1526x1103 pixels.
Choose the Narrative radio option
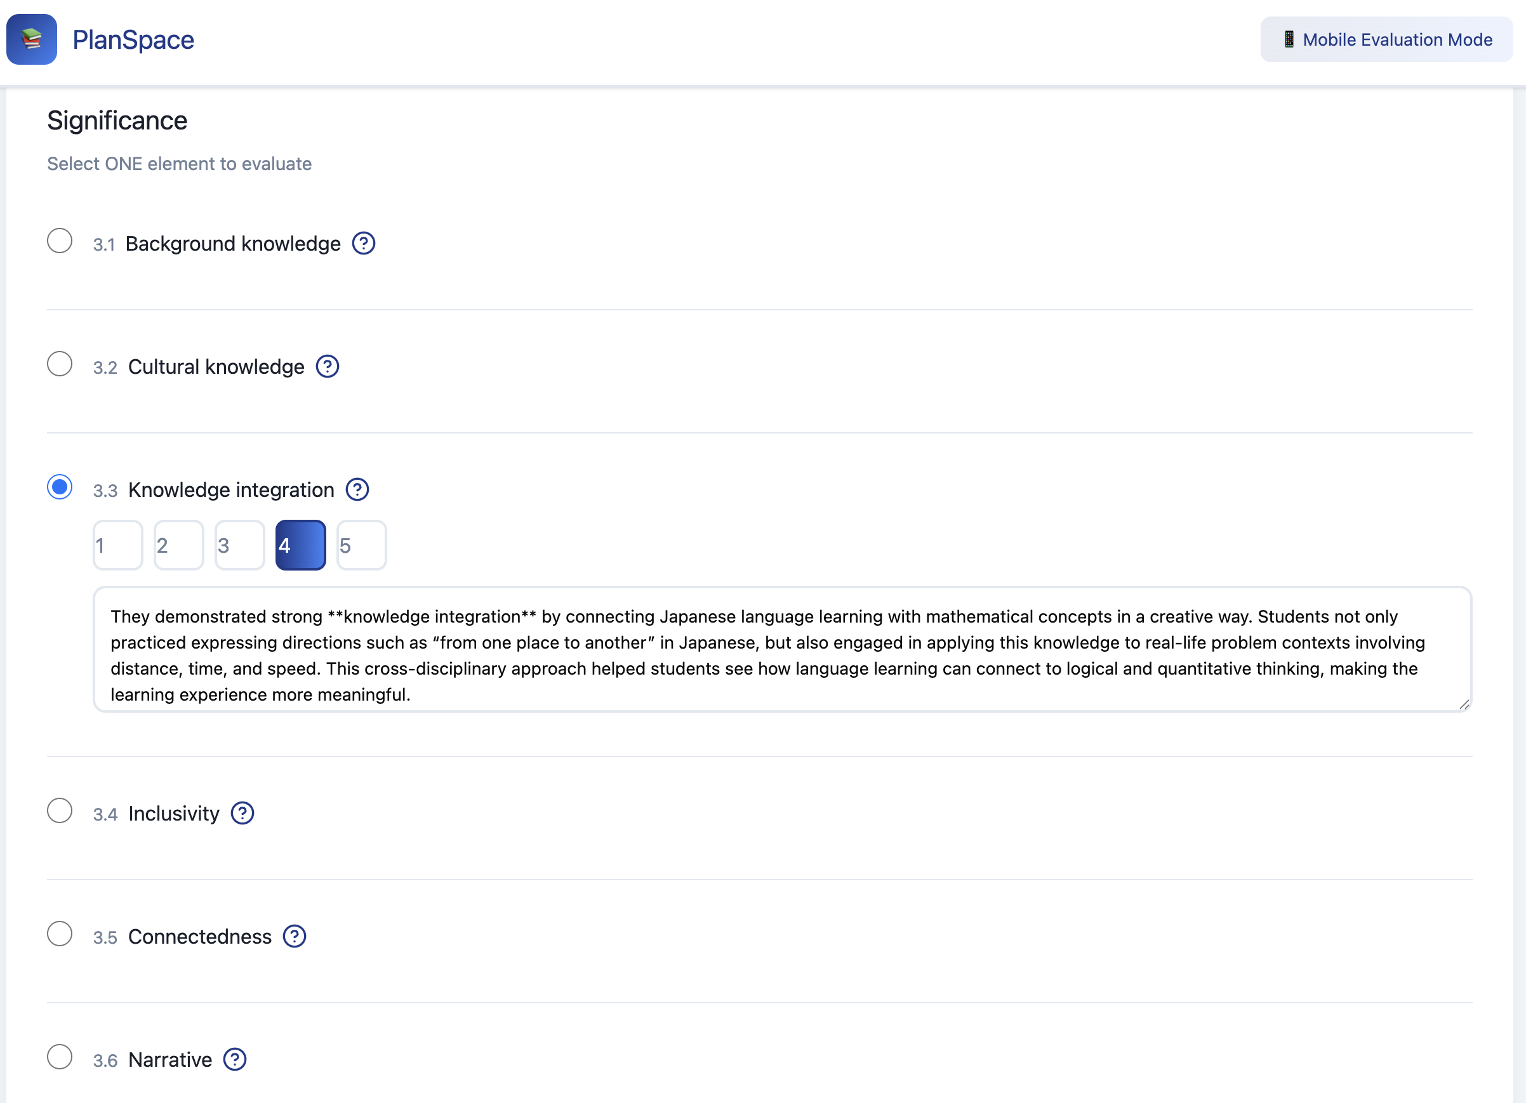coord(60,1057)
